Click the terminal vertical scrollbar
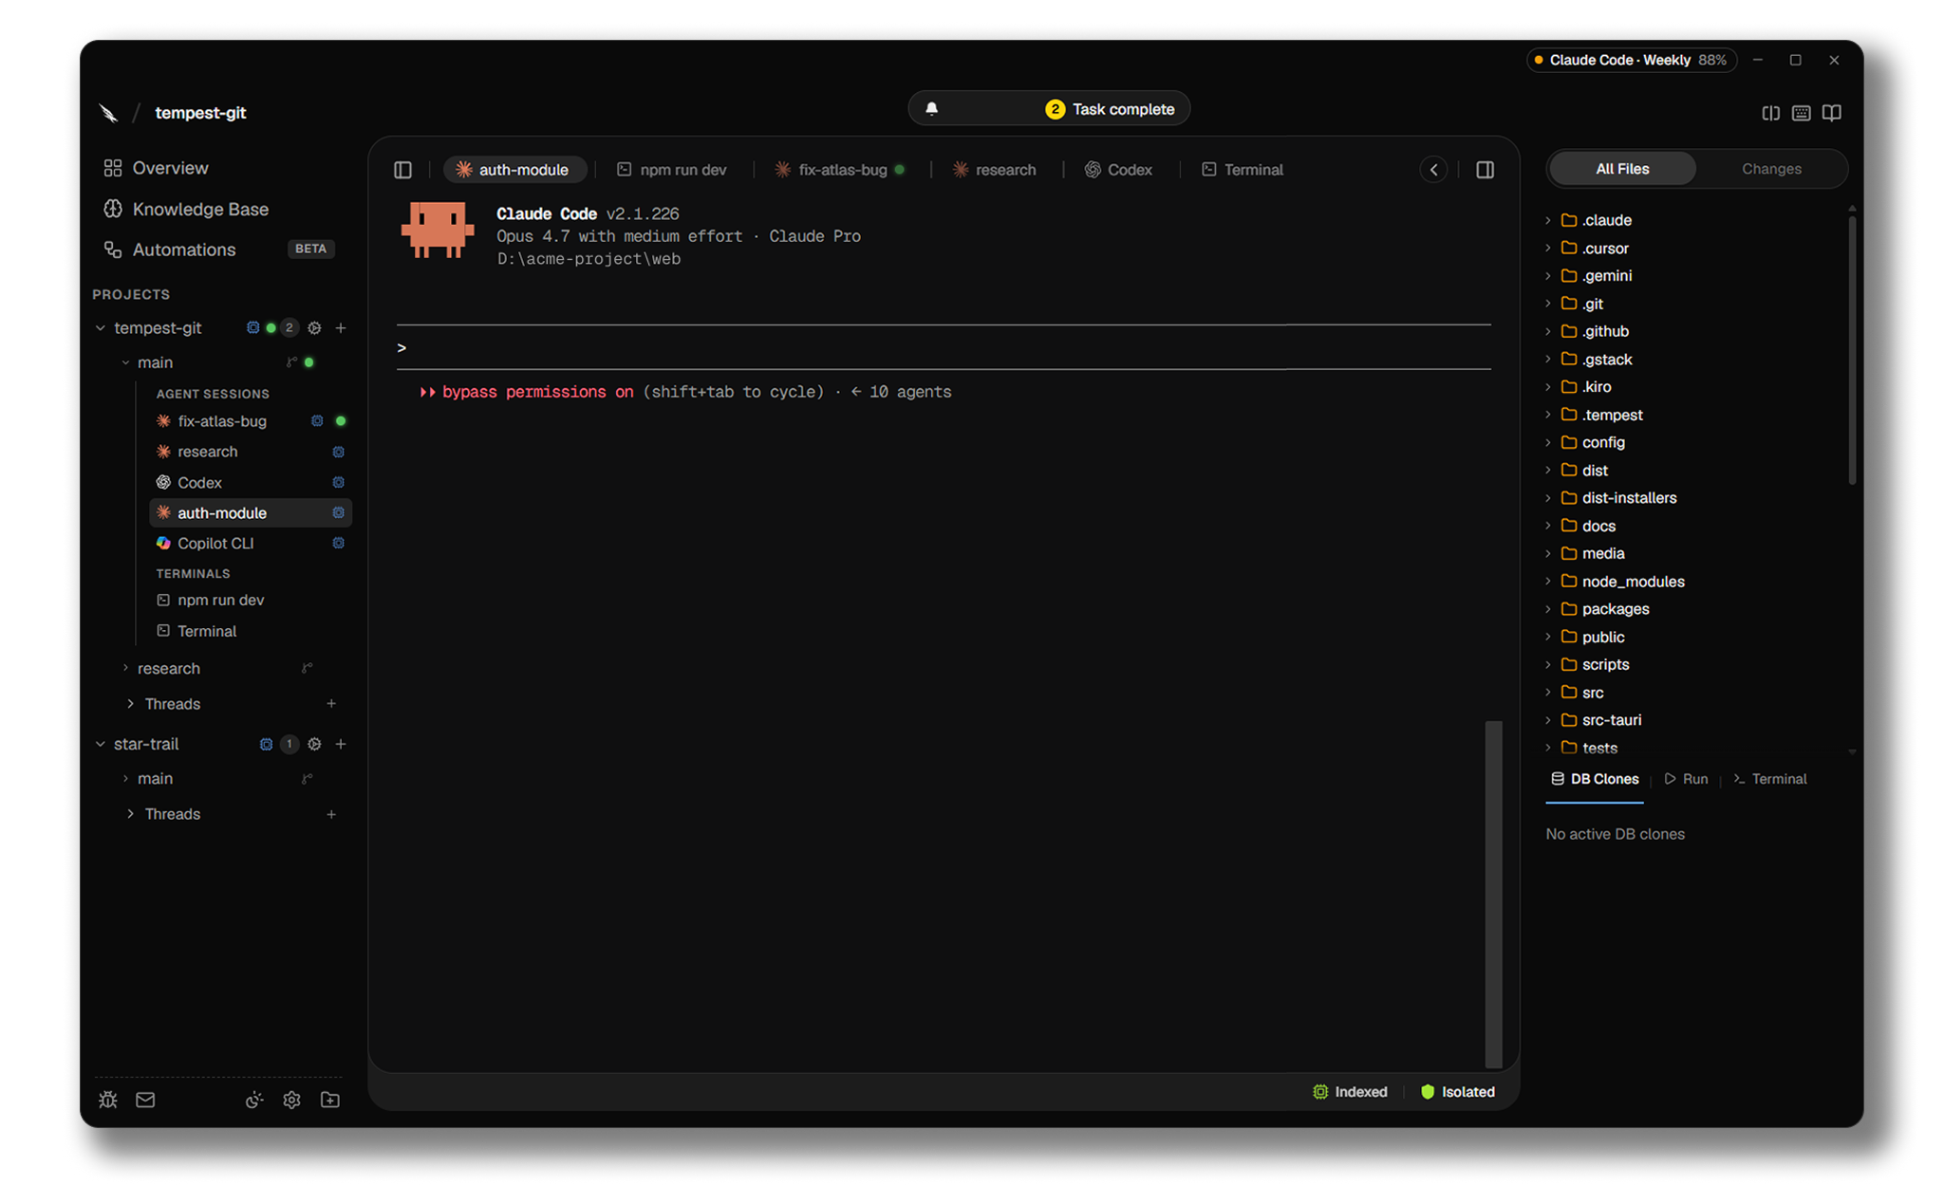The height and width of the screenshot is (1185, 1944). pos(1494,894)
